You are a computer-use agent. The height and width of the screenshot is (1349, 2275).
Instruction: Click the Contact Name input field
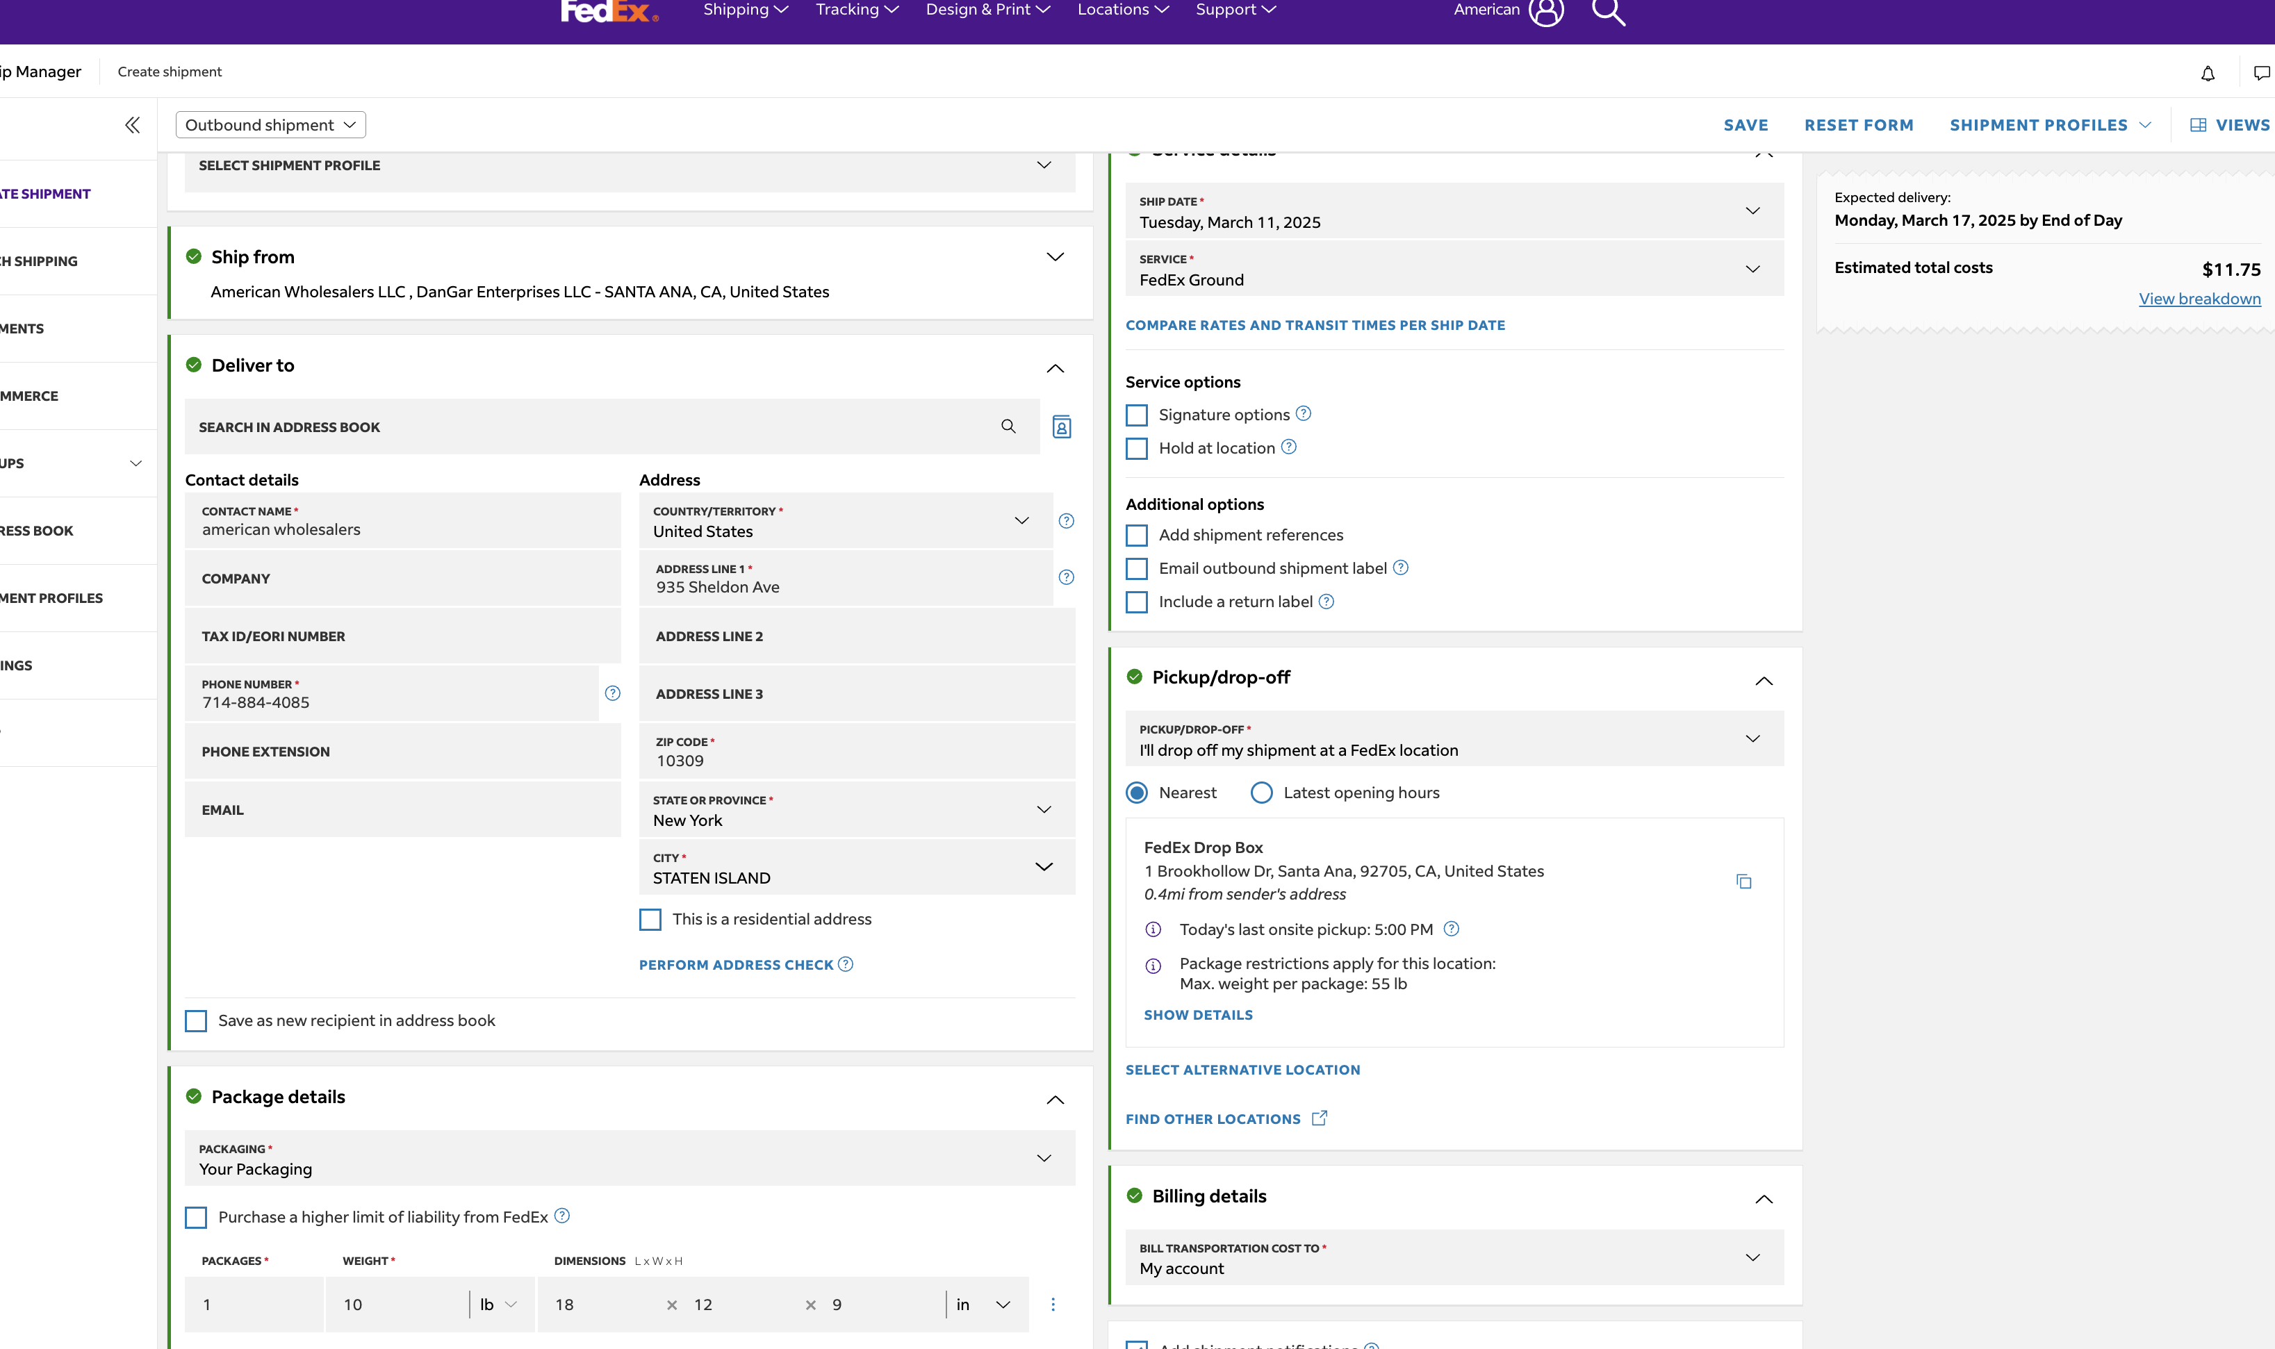pos(403,521)
